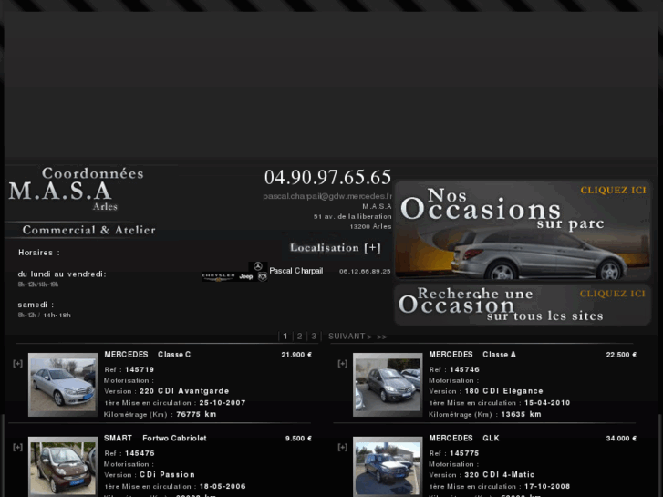
Task: Open Recherche une Occasion sur tous les sites banner
Action: (x=523, y=305)
